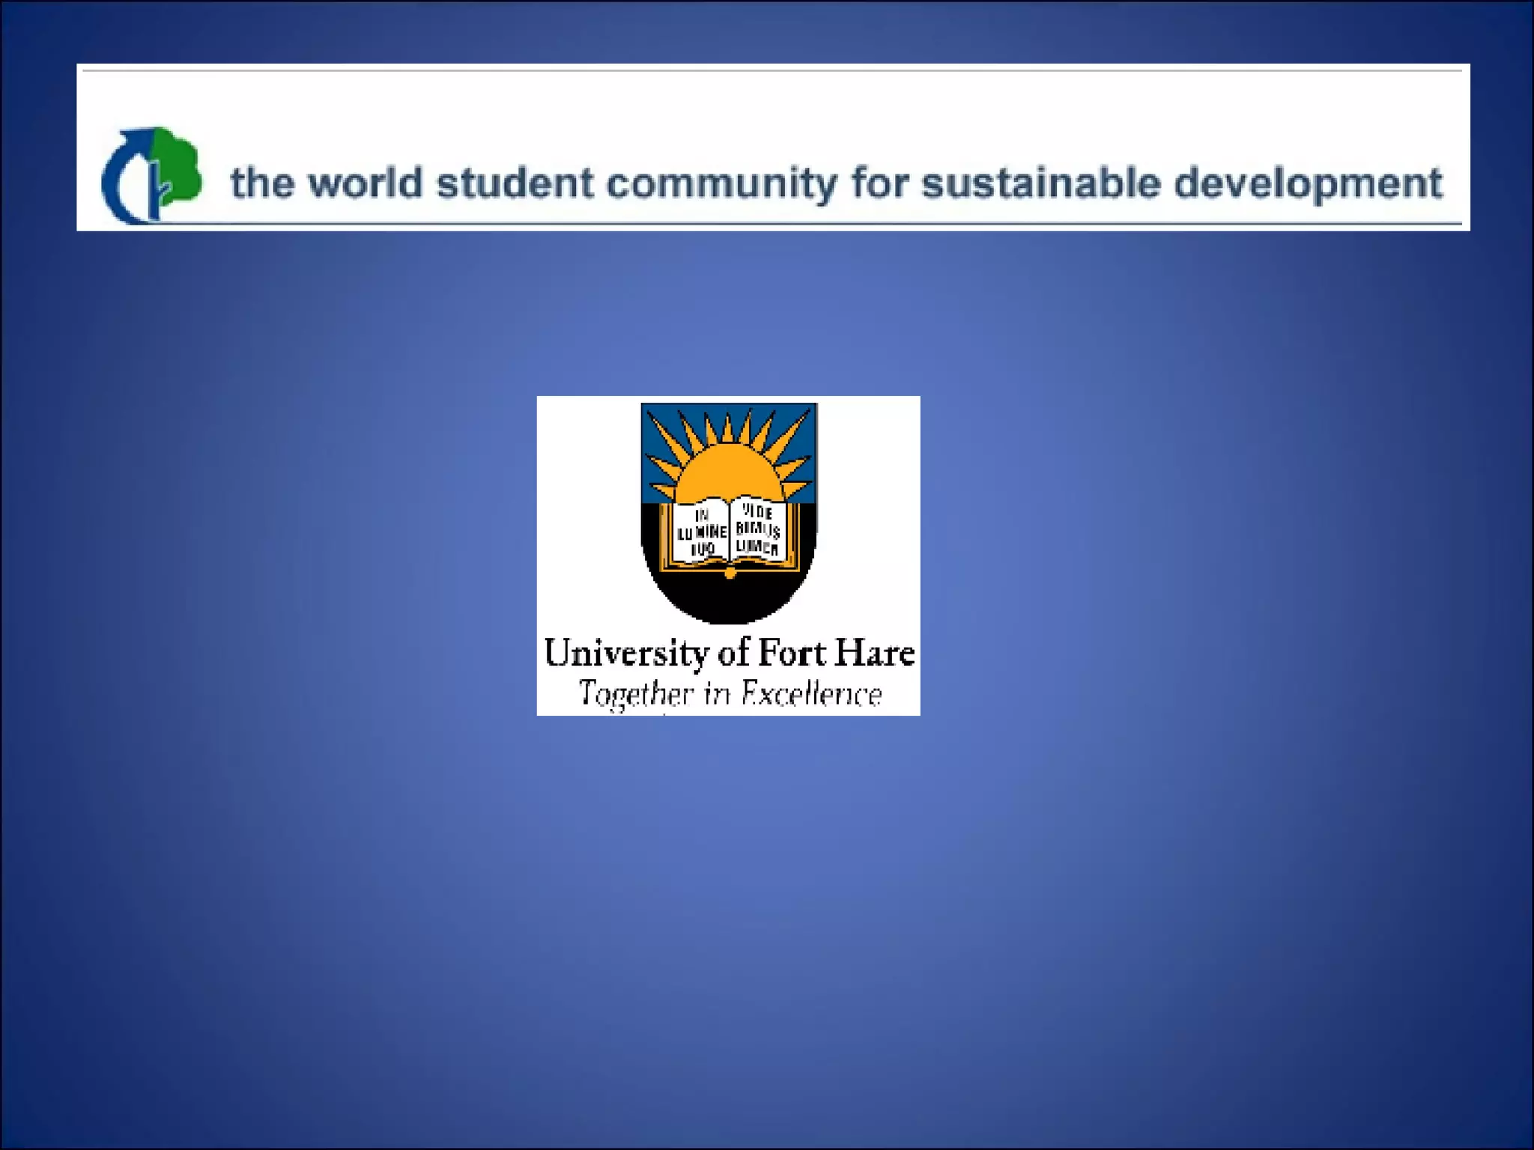Click the open book in the crest
Viewport: 1534px width, 1150px height.
click(x=730, y=532)
